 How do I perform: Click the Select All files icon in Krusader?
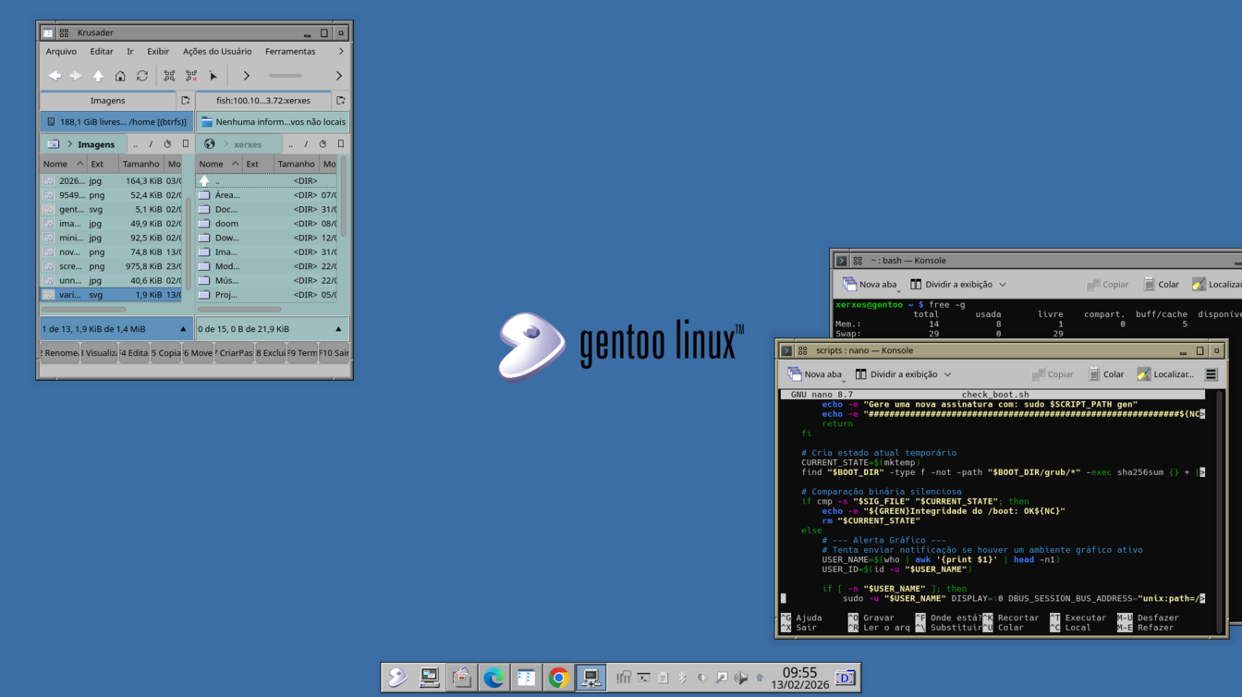click(x=169, y=76)
